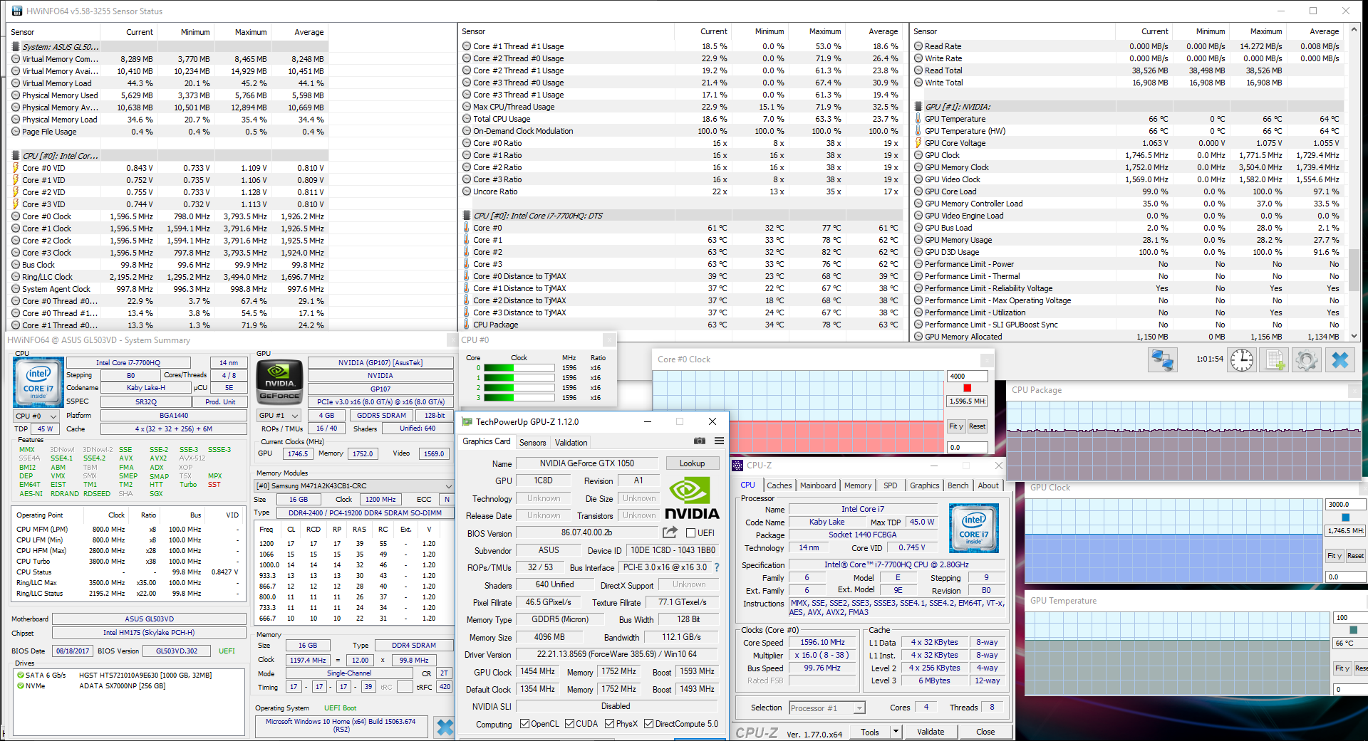
Task: Click the blue X icon in System Summary window
Action: tap(445, 727)
